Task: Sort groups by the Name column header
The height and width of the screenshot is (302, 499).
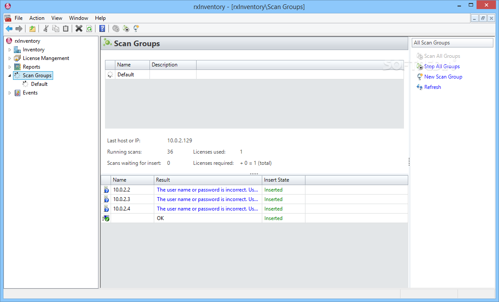Action: click(x=132, y=65)
